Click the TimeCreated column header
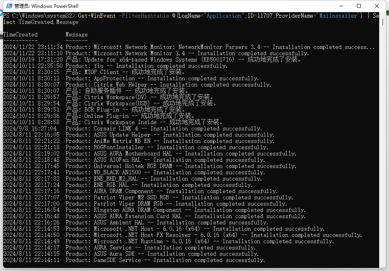The width and height of the screenshot is (389, 271). [20, 34]
